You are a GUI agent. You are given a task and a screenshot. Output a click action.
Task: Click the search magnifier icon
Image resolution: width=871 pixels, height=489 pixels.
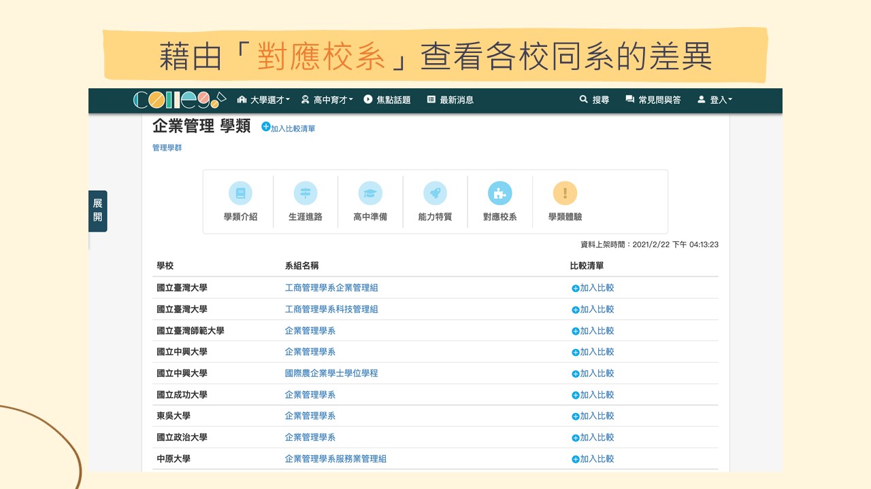coord(584,99)
